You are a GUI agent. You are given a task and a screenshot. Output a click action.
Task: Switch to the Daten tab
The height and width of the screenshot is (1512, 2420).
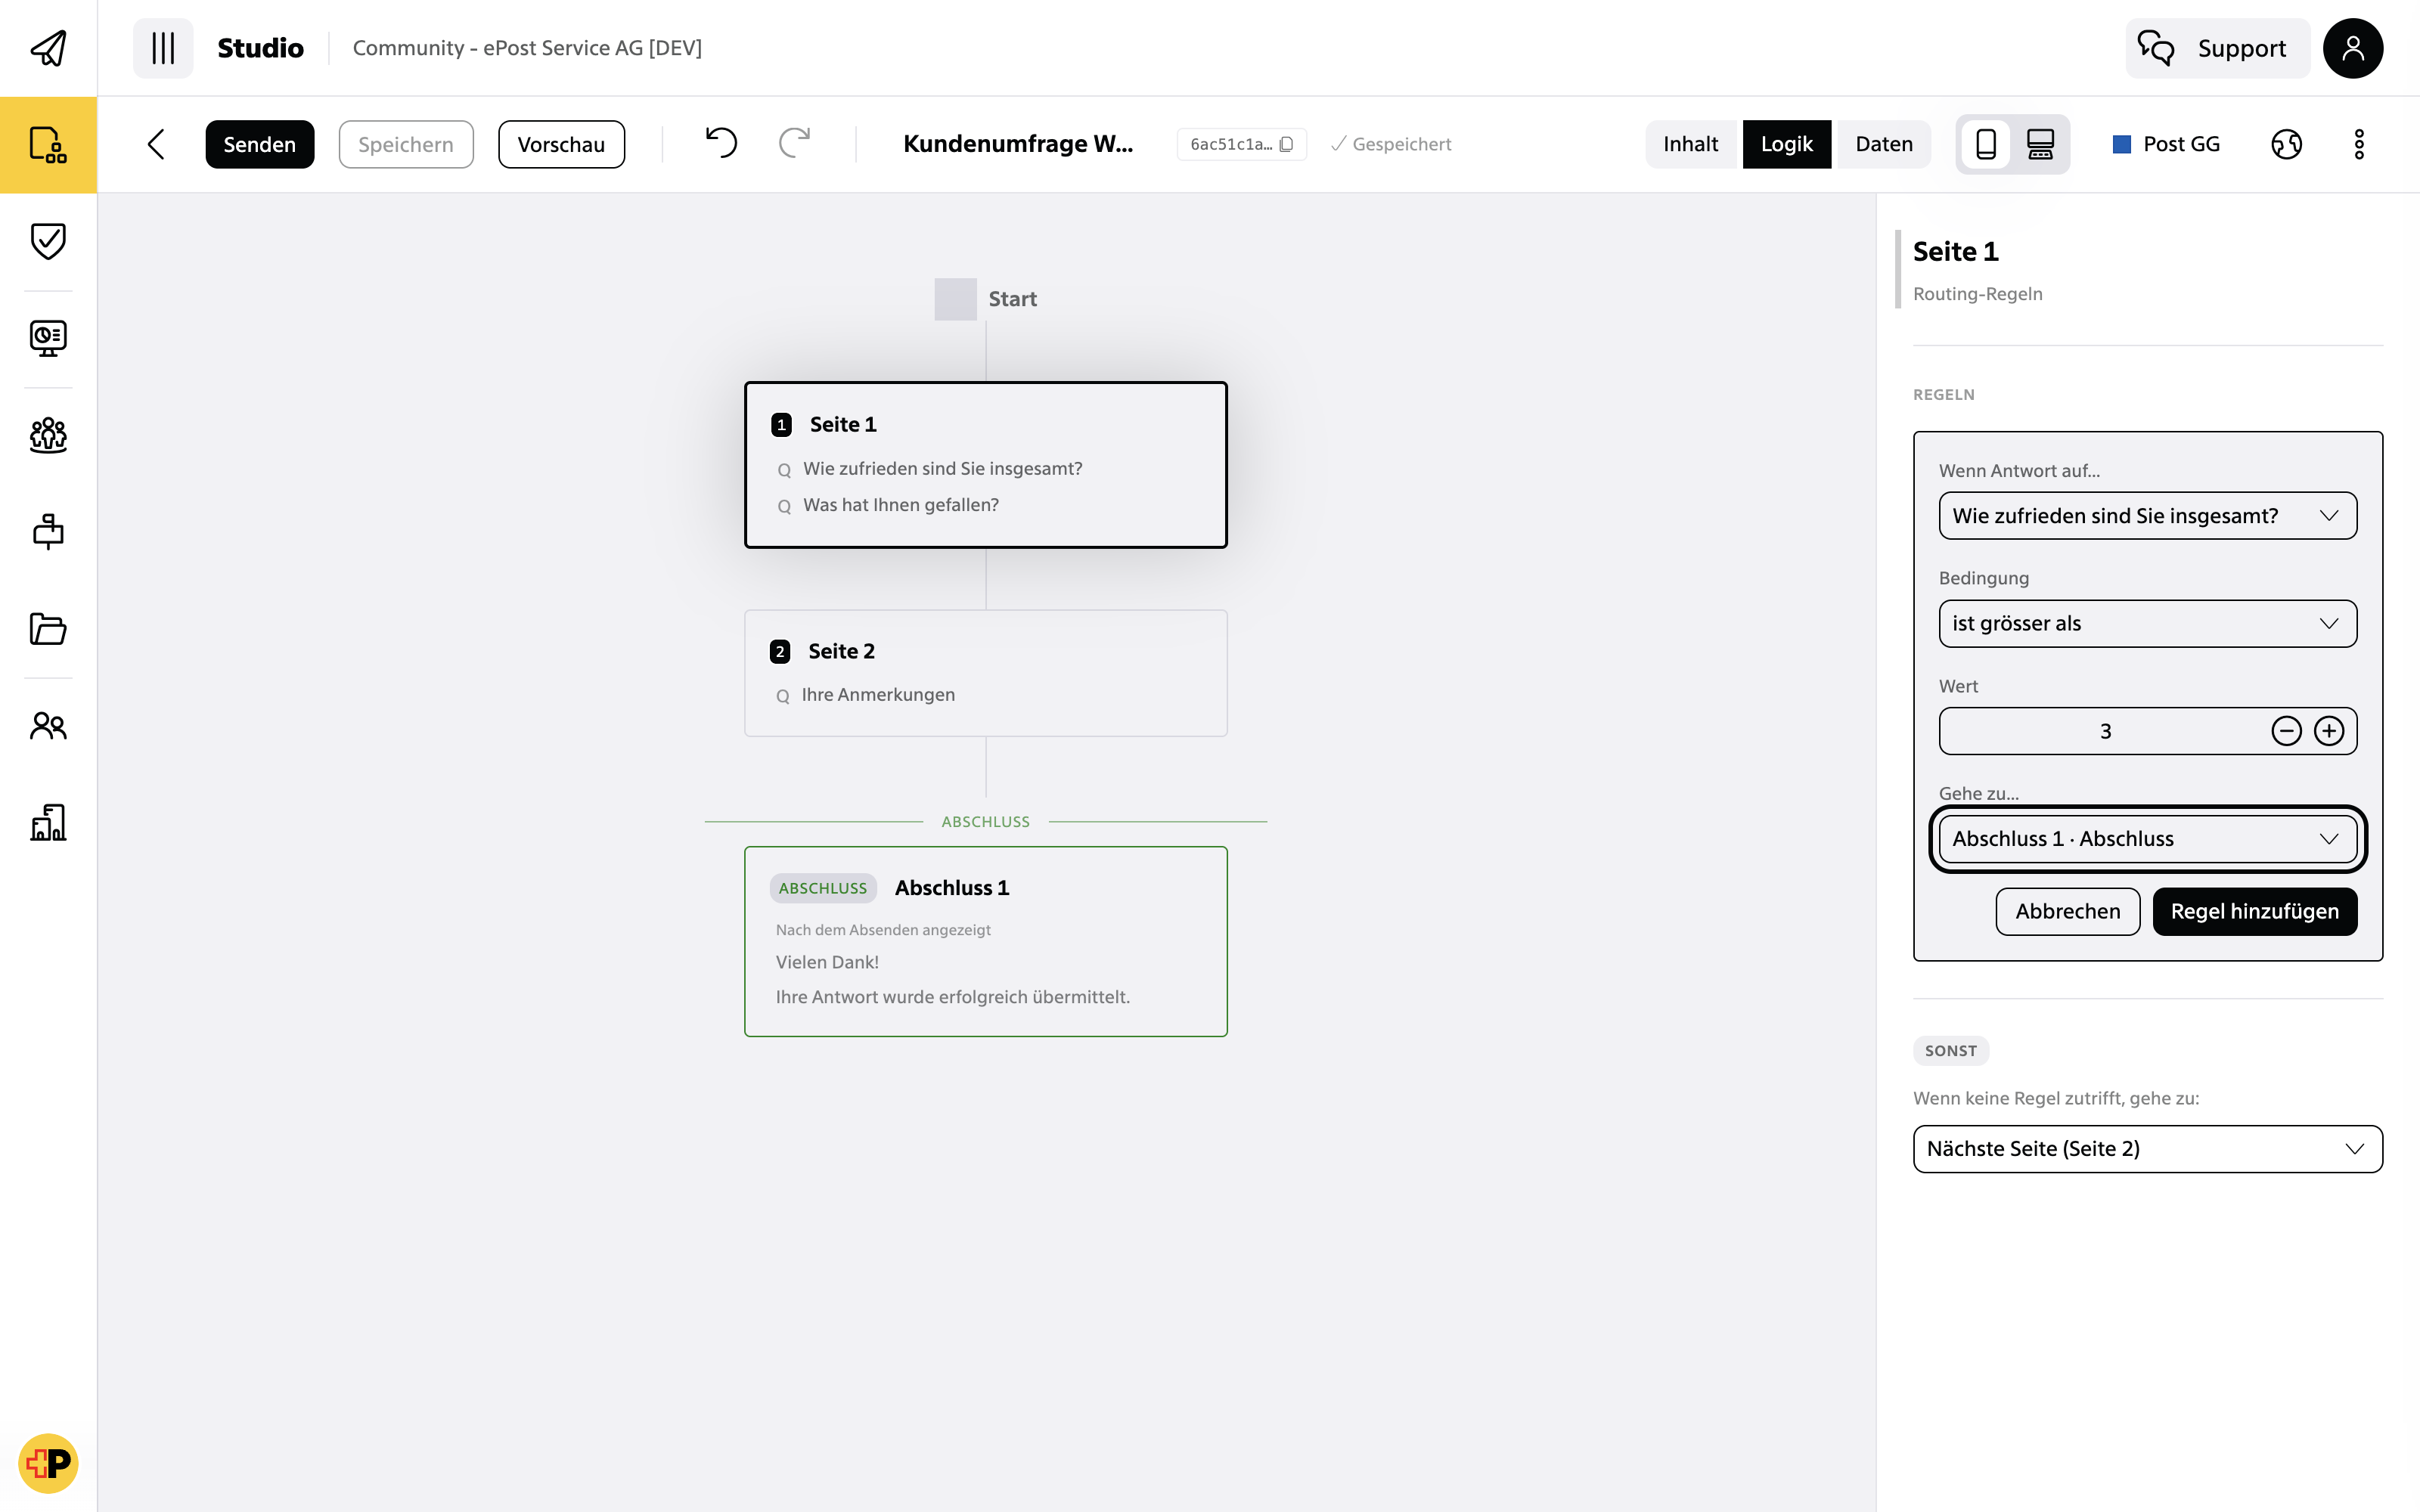(x=1884, y=144)
